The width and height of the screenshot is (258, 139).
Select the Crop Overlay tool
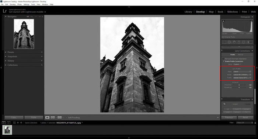coord(224,42)
